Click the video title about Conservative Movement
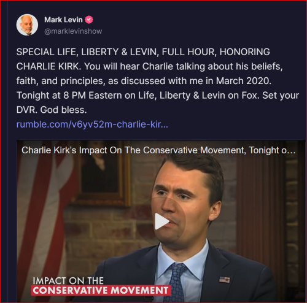The height and width of the screenshot is (303, 307). tap(158, 150)
